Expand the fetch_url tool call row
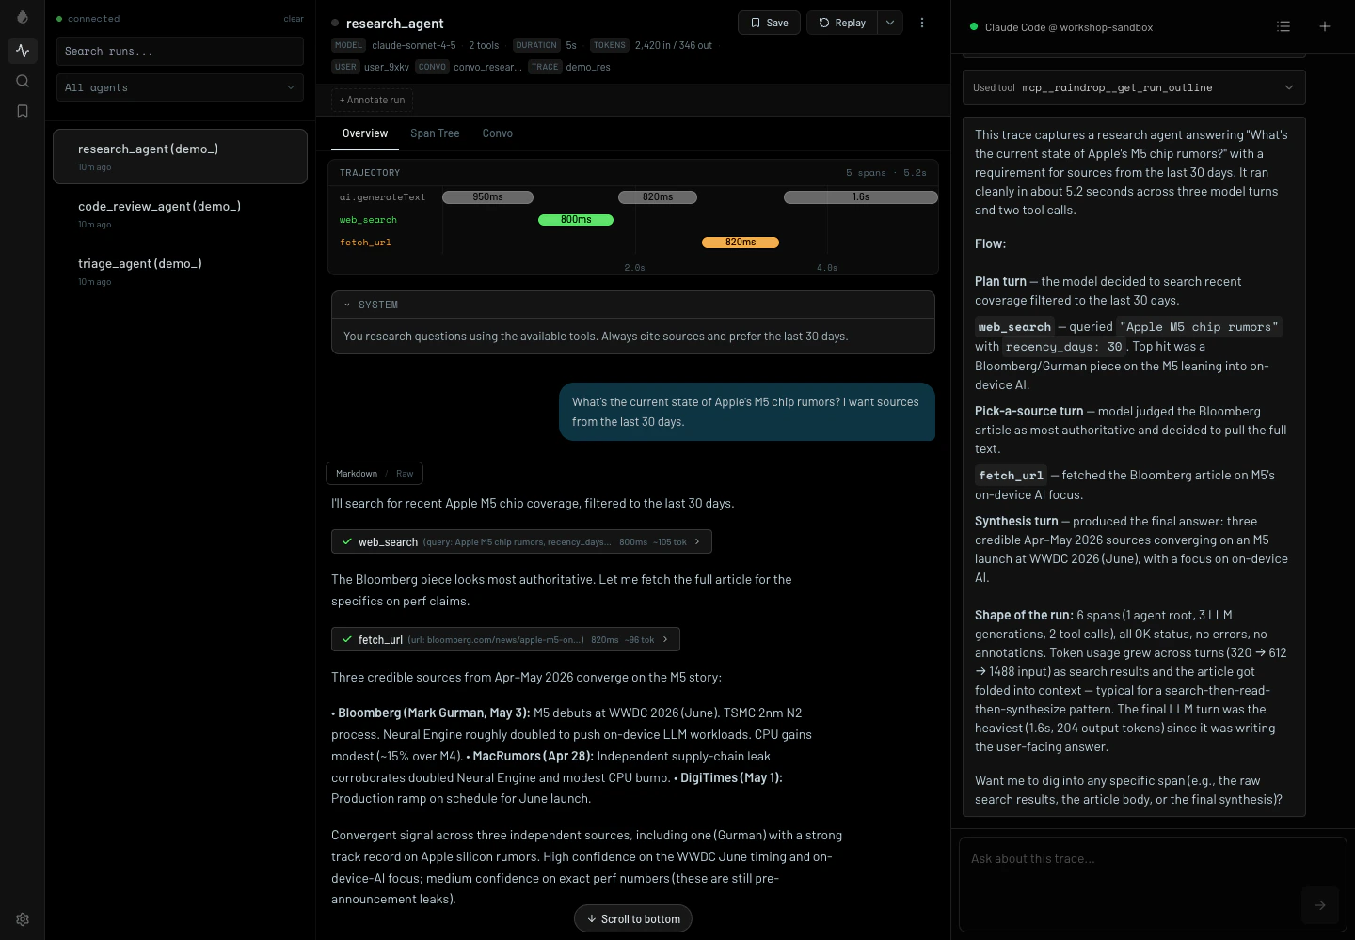Viewport: 1355px width, 940px height. 505,639
